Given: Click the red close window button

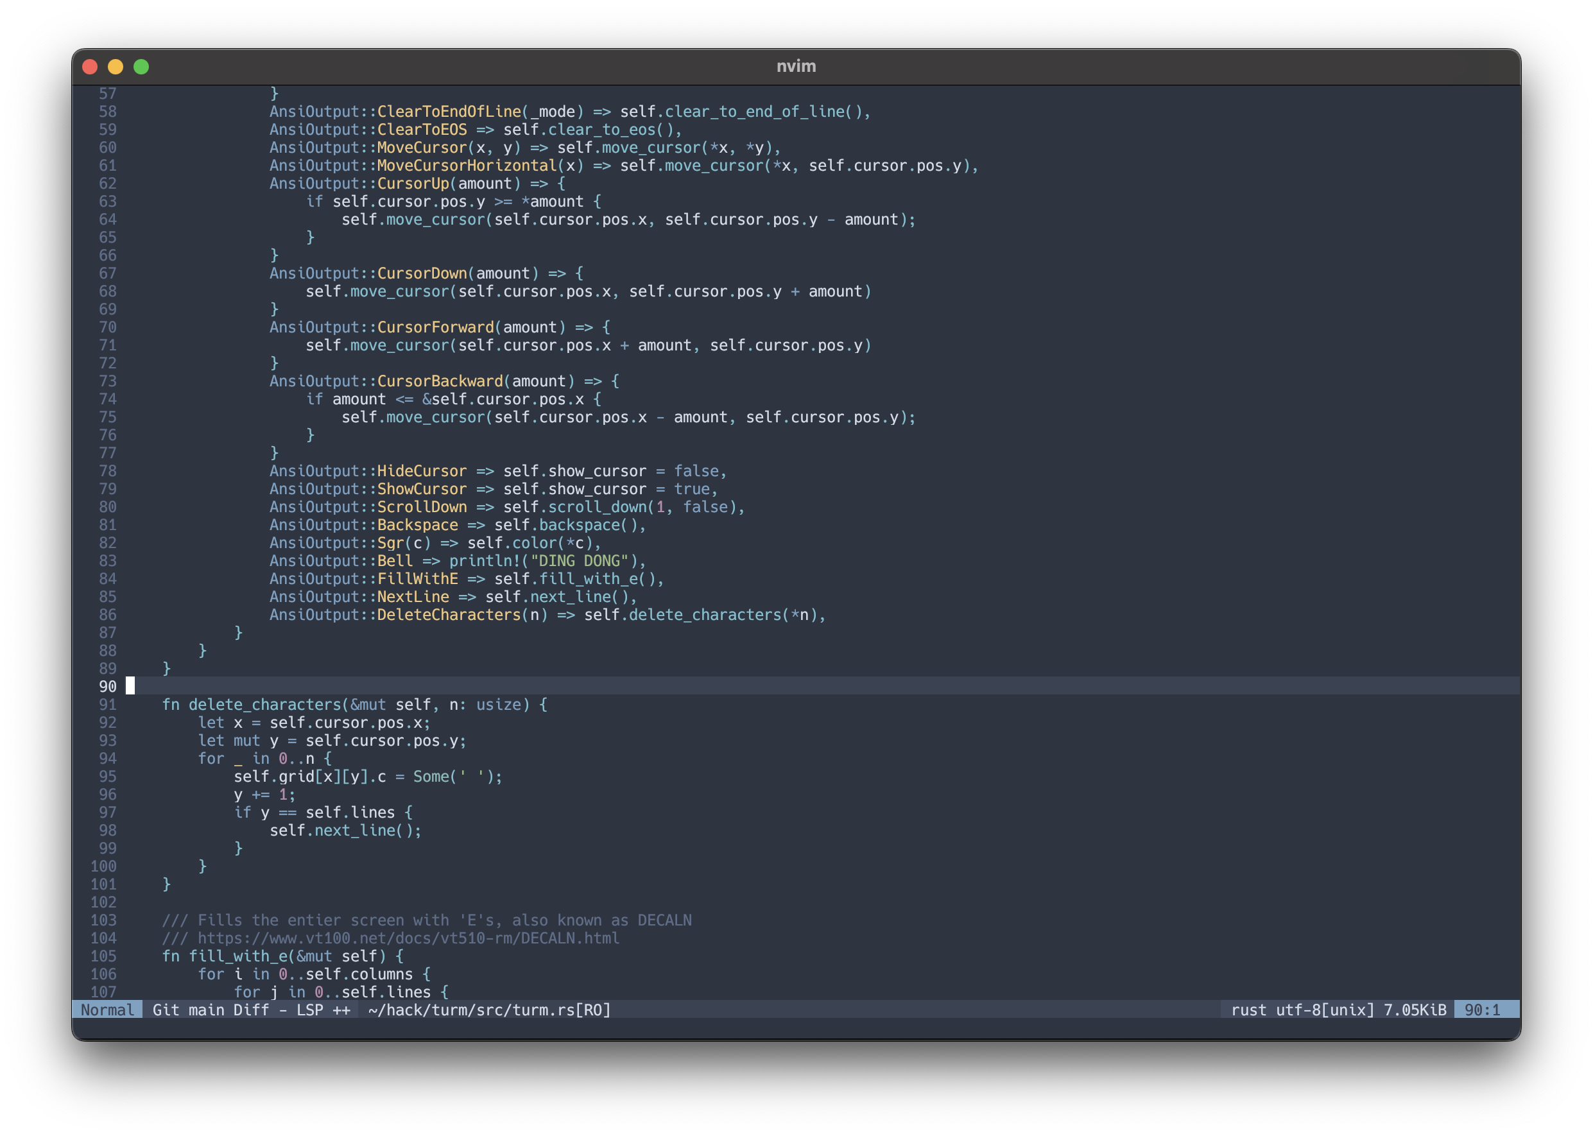Looking at the screenshot, I should coord(90,67).
